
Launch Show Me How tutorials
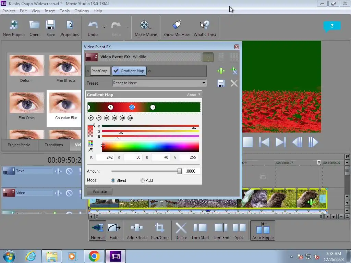point(177,28)
